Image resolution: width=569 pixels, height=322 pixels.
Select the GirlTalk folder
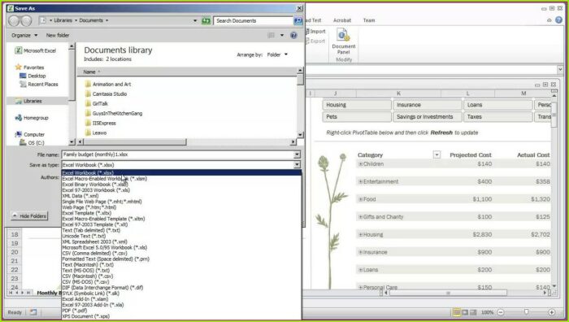tap(96, 104)
